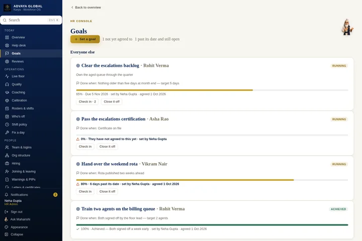Open Coaching in the sidebar
362x241 pixels.
[x=31, y=92]
